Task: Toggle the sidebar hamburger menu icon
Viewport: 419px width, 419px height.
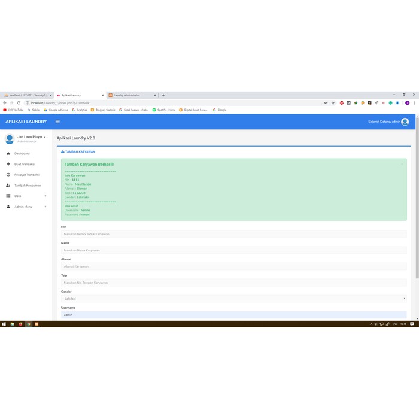Action: tap(57, 122)
